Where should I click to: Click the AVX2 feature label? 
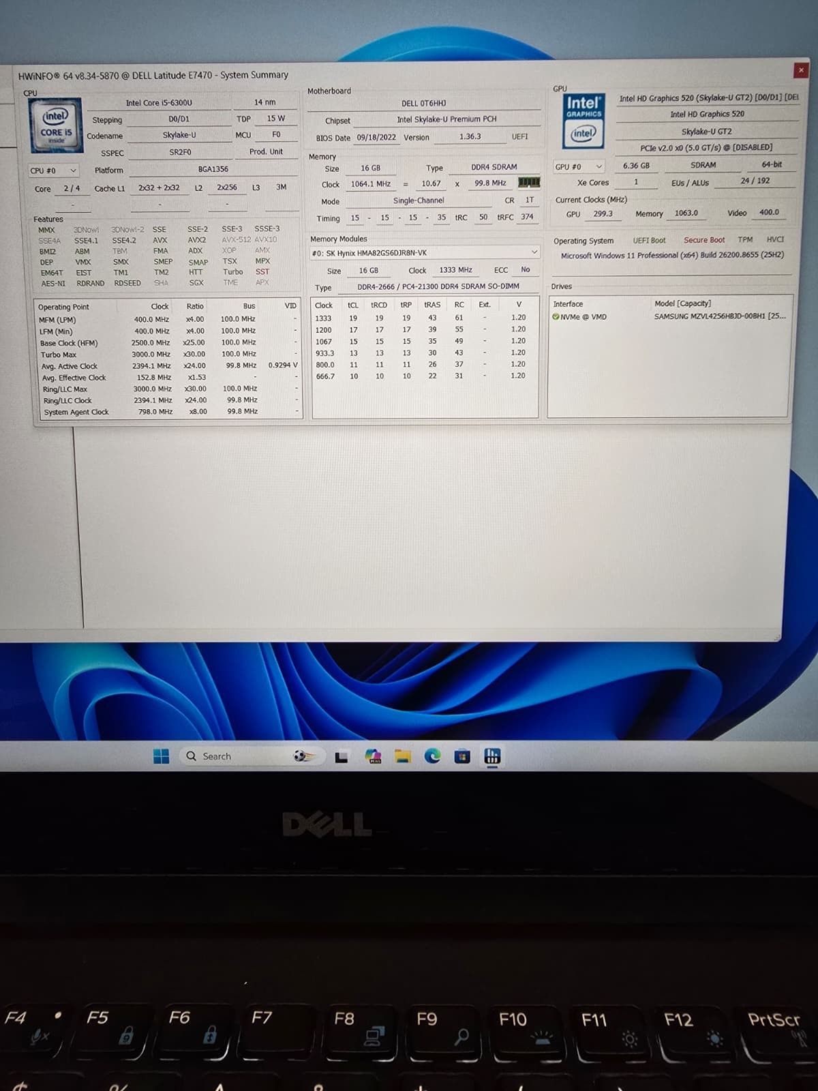tap(196, 240)
